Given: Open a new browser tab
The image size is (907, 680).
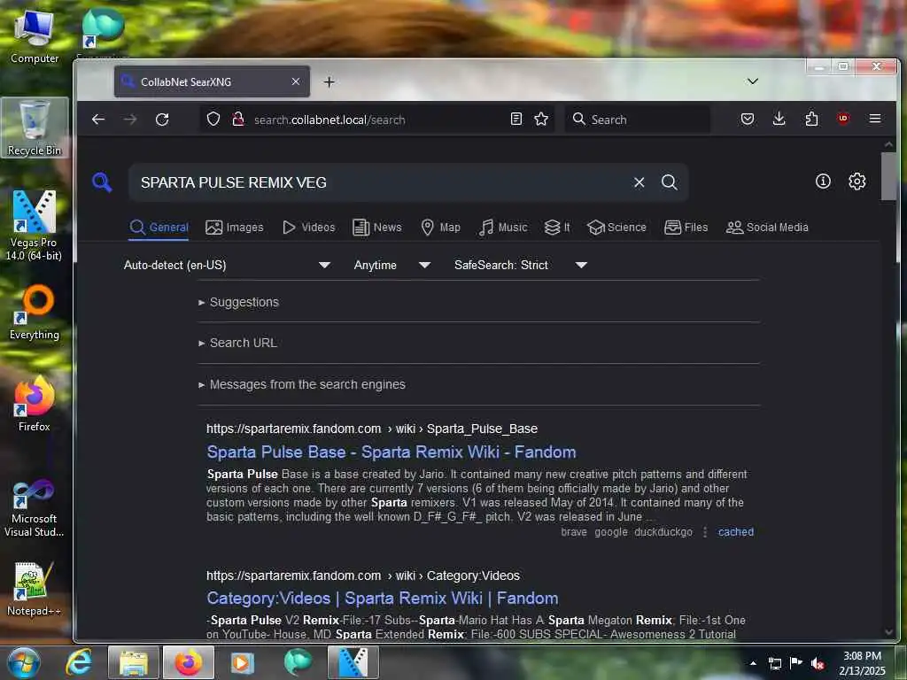Looking at the screenshot, I should 329,82.
